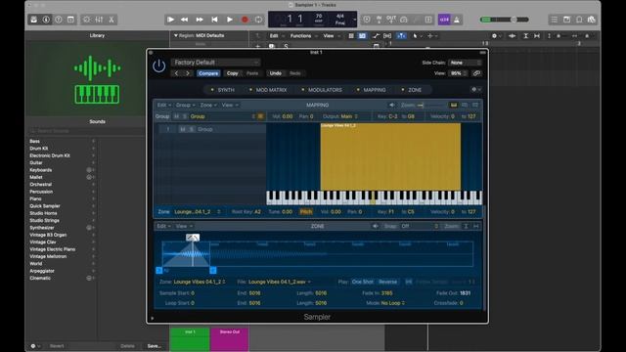Mute Group 1 in the group list
Screen dimensions: 626x352
pyautogui.click(x=183, y=129)
